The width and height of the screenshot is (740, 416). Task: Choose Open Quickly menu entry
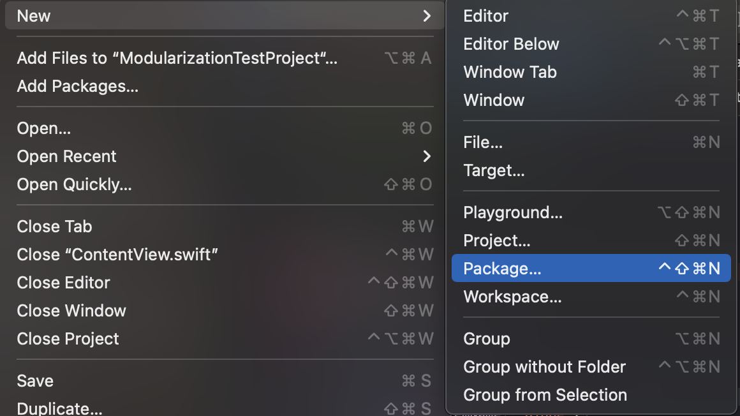[x=74, y=184]
